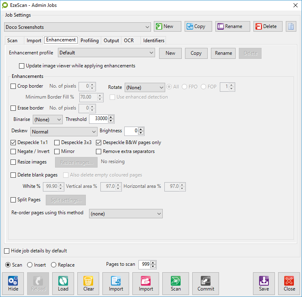Click the pink Import folder button
The height and width of the screenshot is (297, 302).
146,283
